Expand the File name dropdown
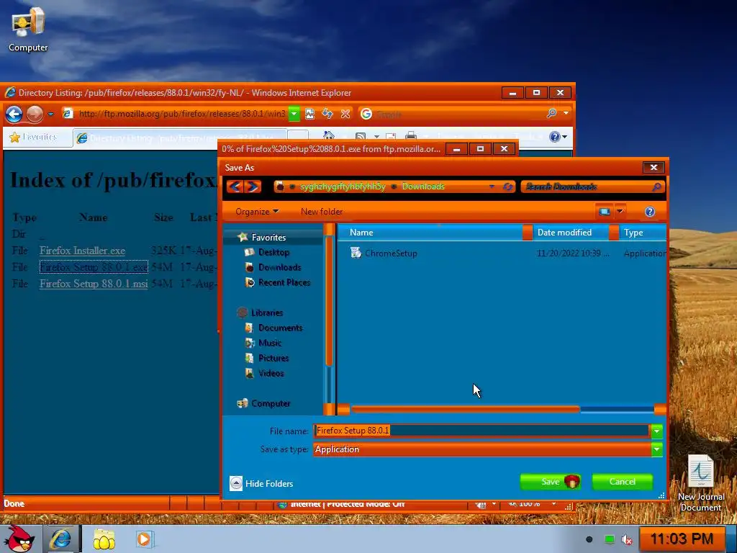The image size is (737, 553). click(656, 431)
